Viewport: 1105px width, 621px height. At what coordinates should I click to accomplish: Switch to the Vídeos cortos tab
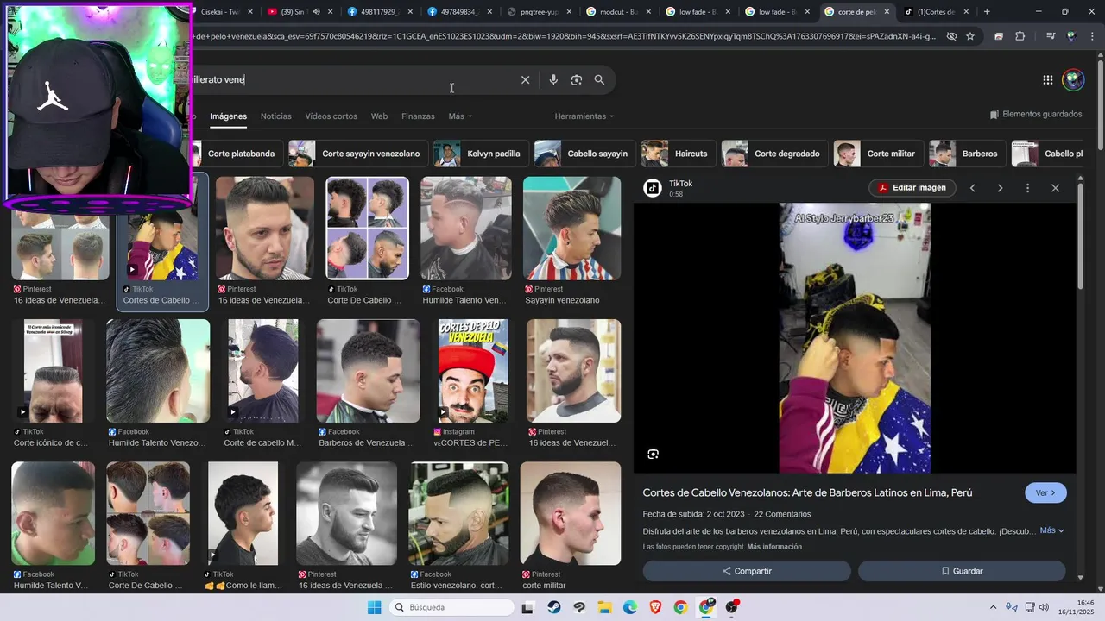coord(331,116)
